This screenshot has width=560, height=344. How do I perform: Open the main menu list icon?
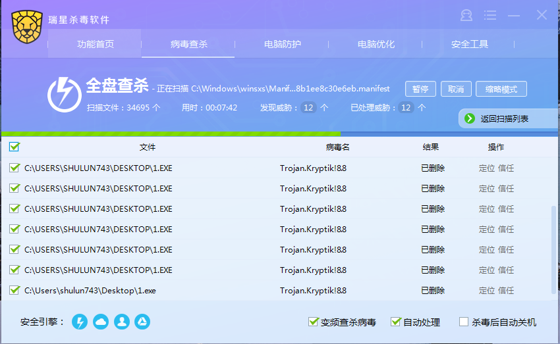[490, 15]
